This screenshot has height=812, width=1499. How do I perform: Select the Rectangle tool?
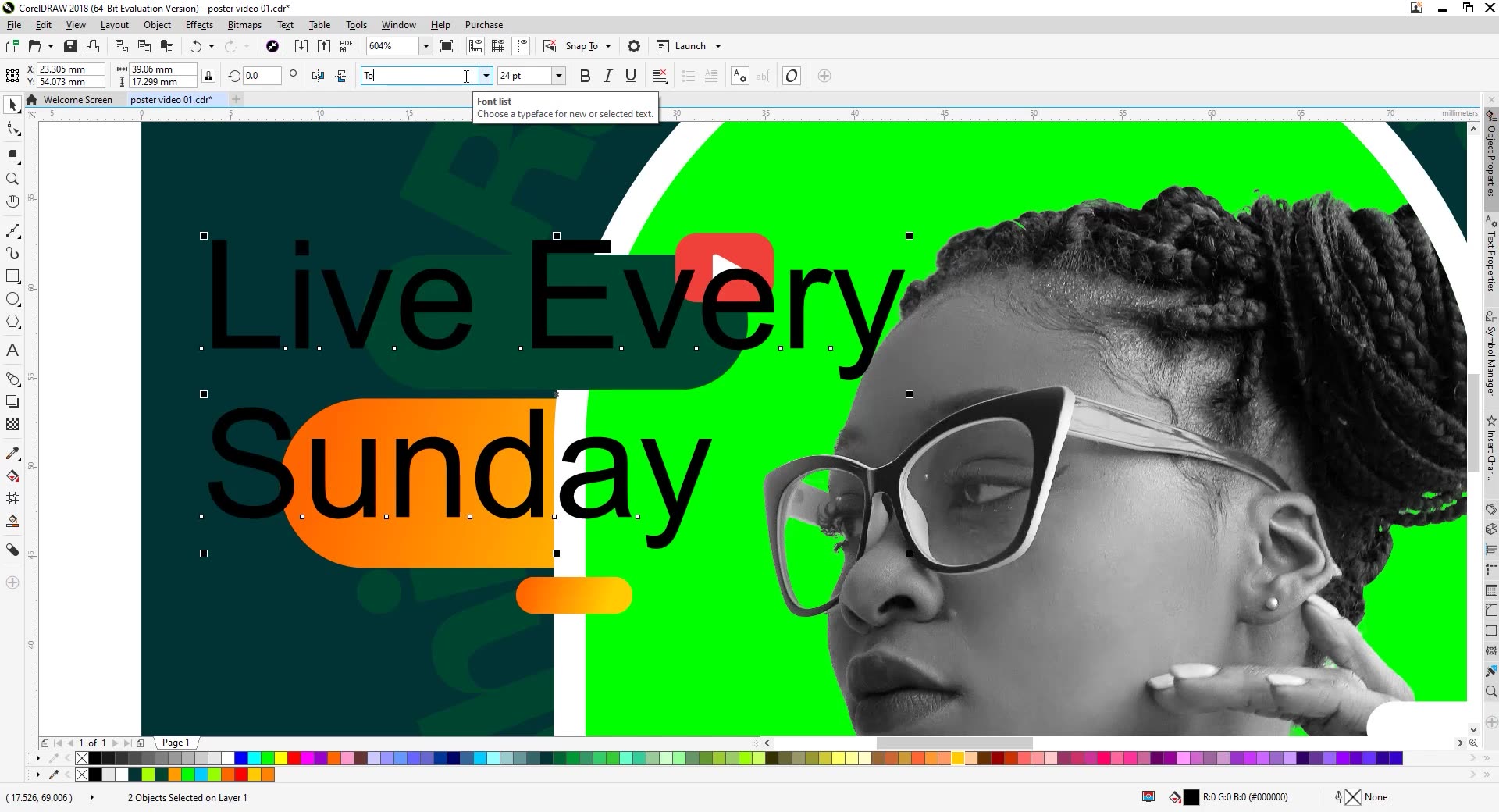[12, 276]
